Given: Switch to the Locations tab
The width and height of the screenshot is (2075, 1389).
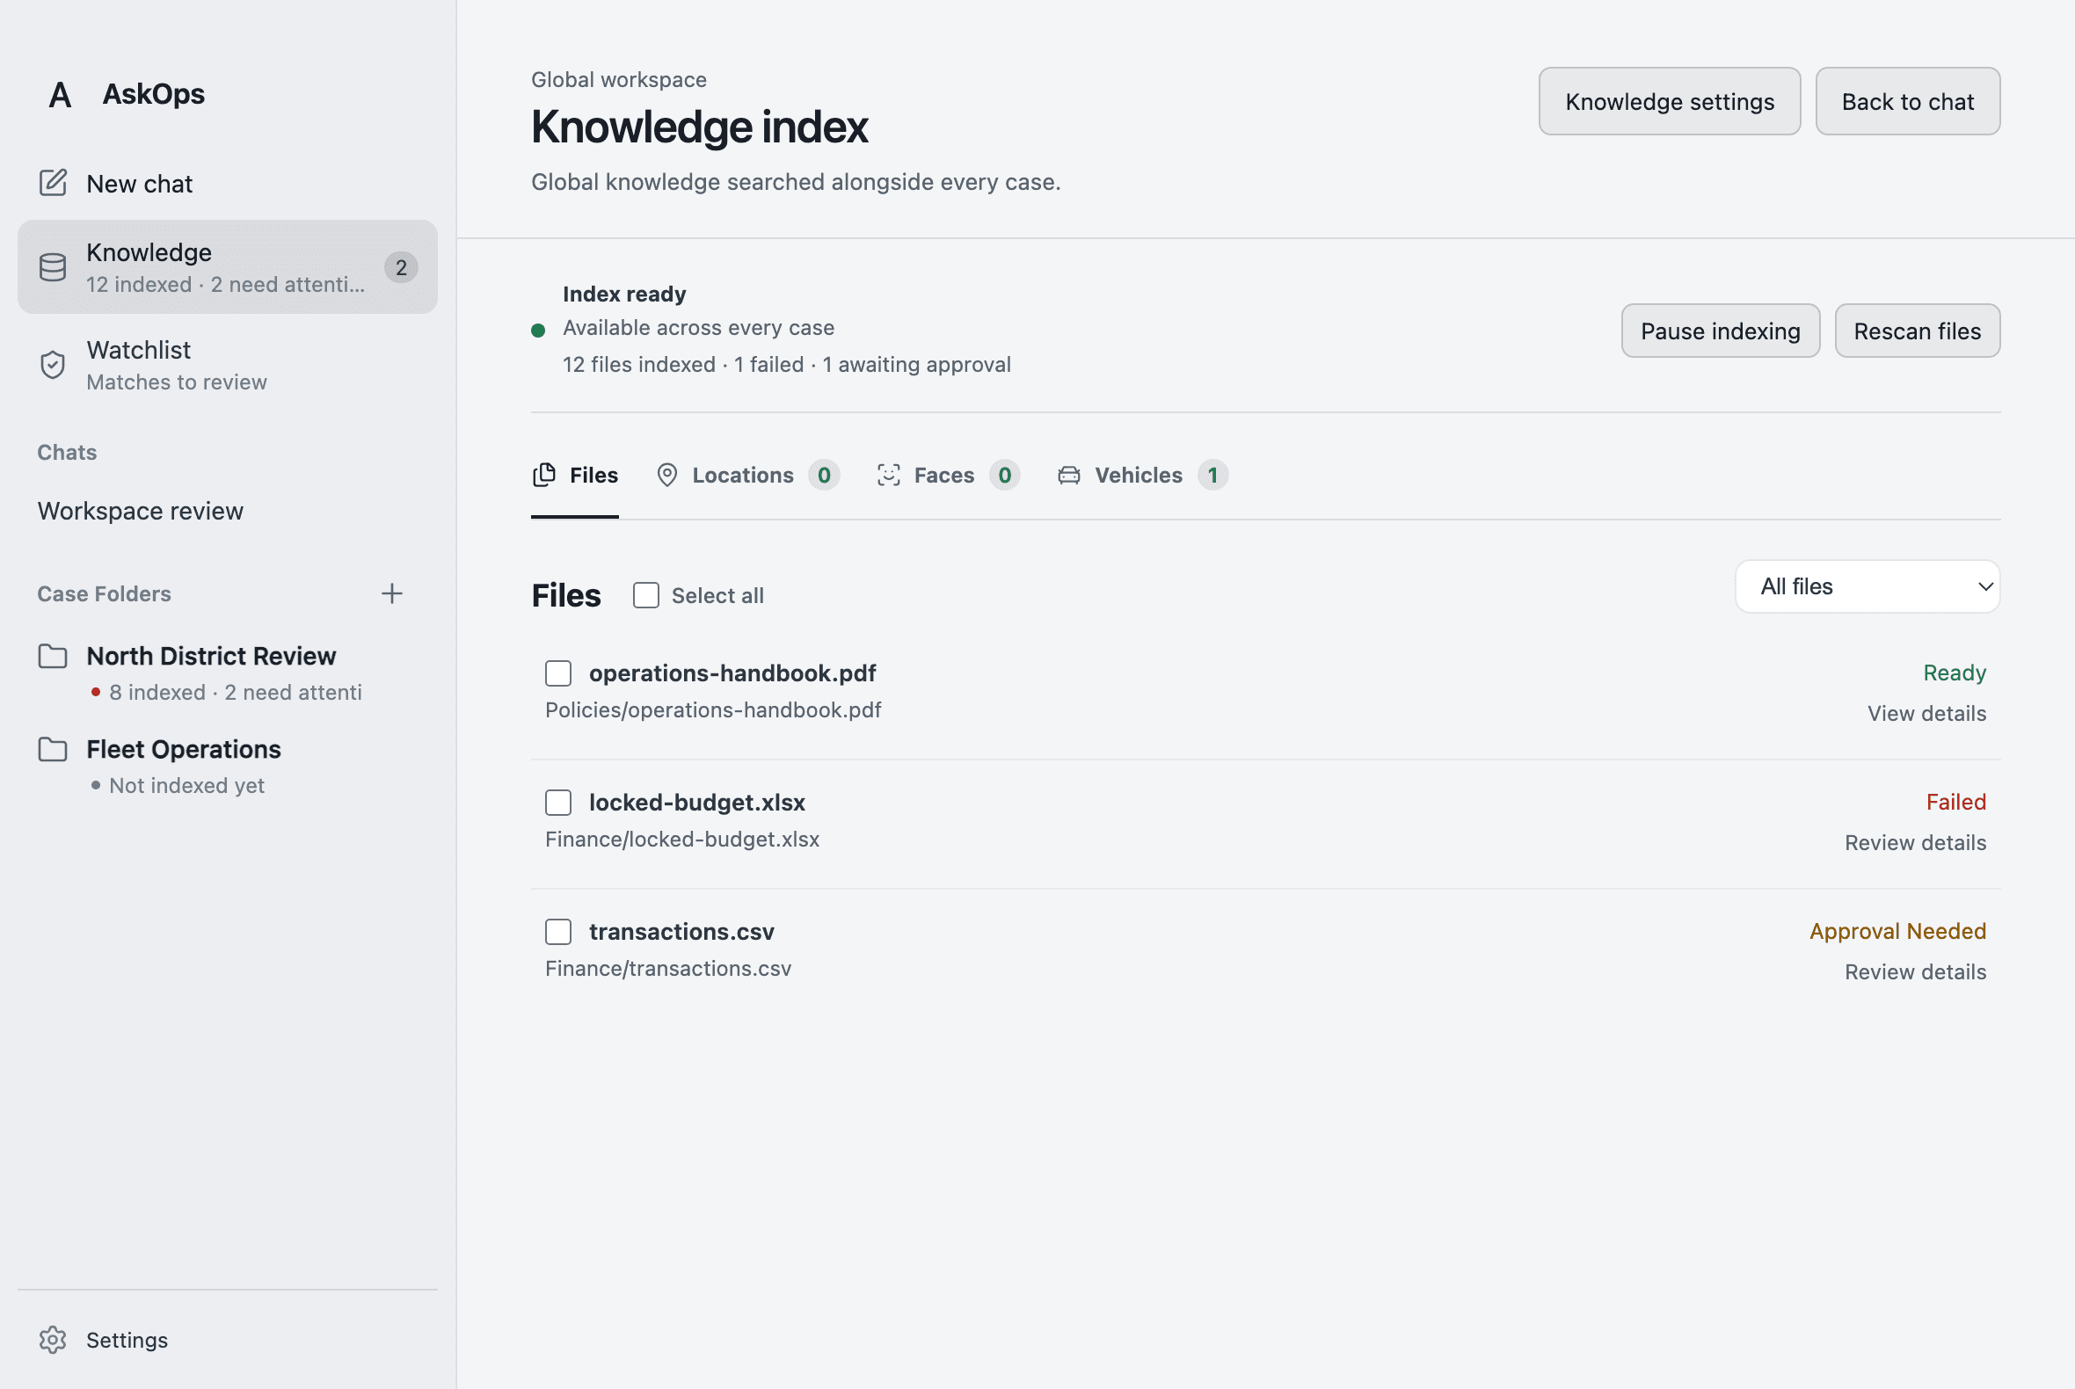Looking at the screenshot, I should click(x=747, y=476).
